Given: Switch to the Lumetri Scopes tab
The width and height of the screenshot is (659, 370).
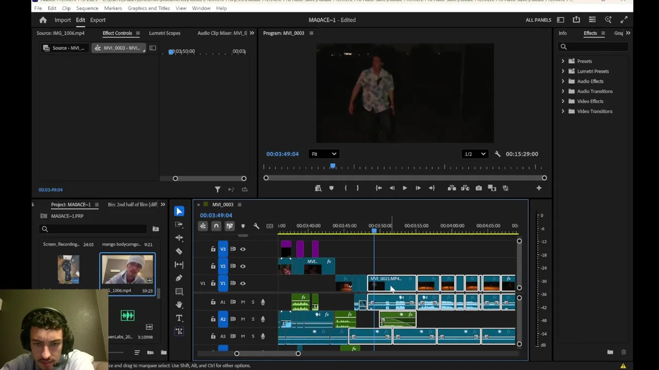Looking at the screenshot, I should point(165,33).
